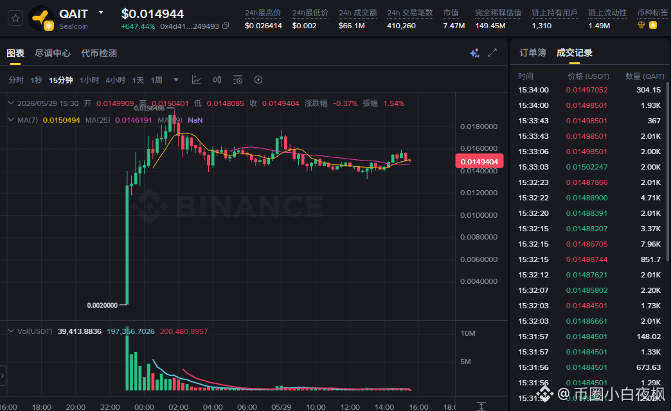
Task: Click the high price marker 0.0196486
Action: point(149,108)
